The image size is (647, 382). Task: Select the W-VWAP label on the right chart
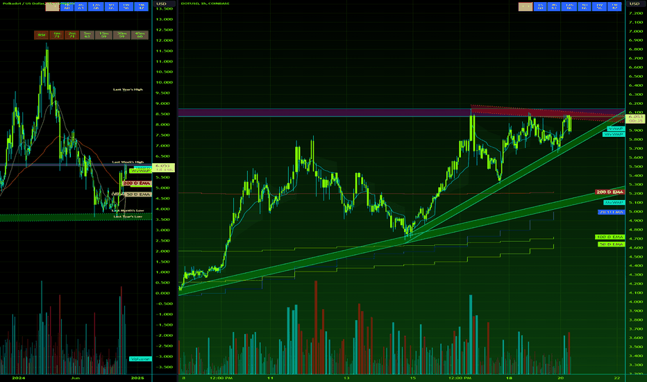pos(614,134)
